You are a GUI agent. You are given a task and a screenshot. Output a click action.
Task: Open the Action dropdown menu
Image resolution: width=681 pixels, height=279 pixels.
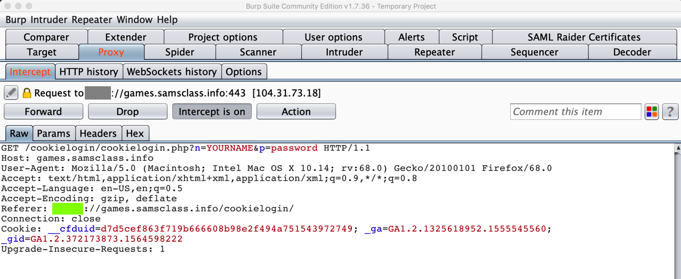pos(296,112)
